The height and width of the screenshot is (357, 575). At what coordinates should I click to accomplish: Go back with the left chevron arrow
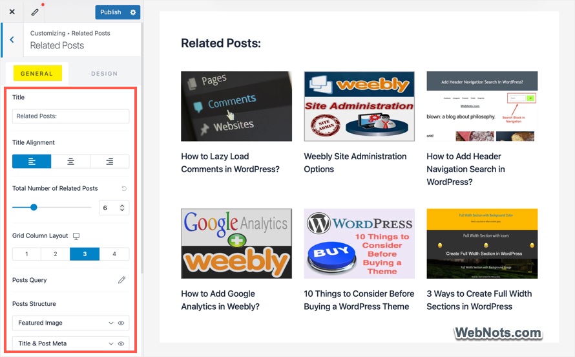[x=12, y=39]
